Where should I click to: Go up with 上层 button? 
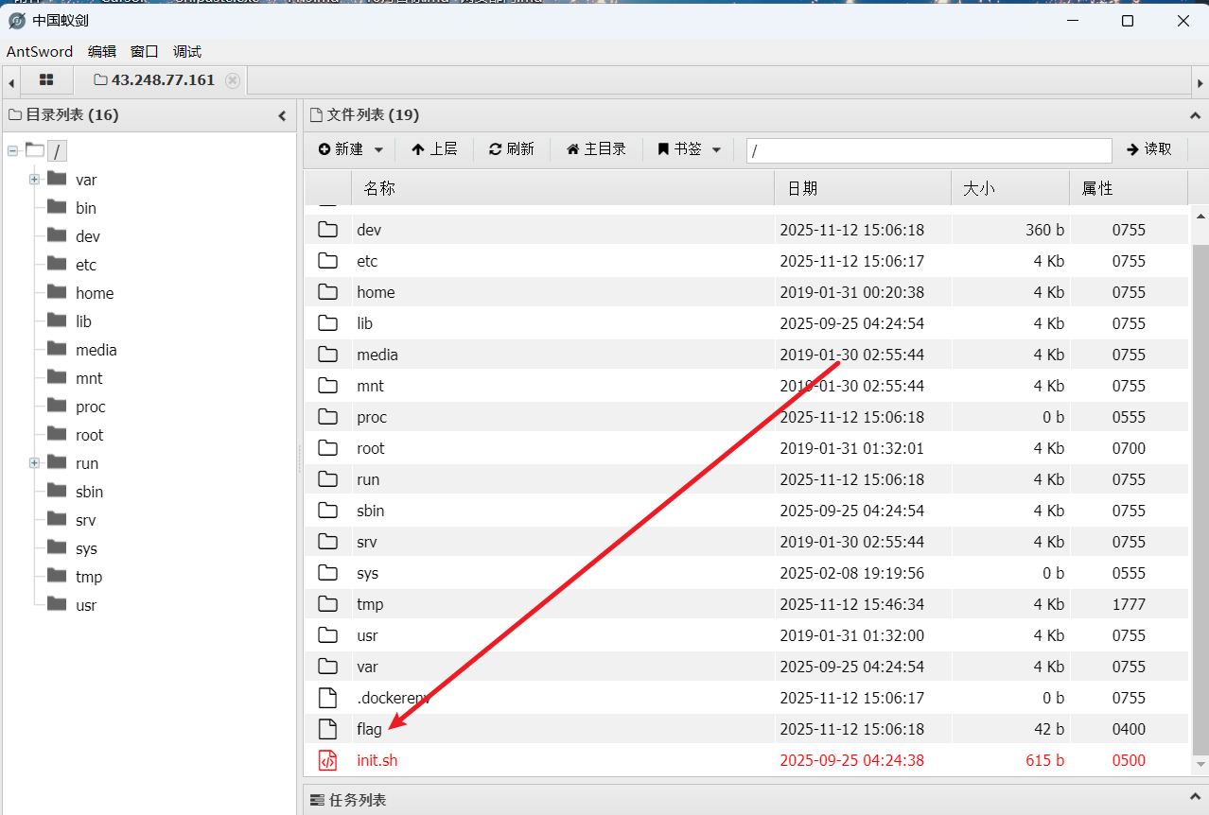[x=434, y=149]
